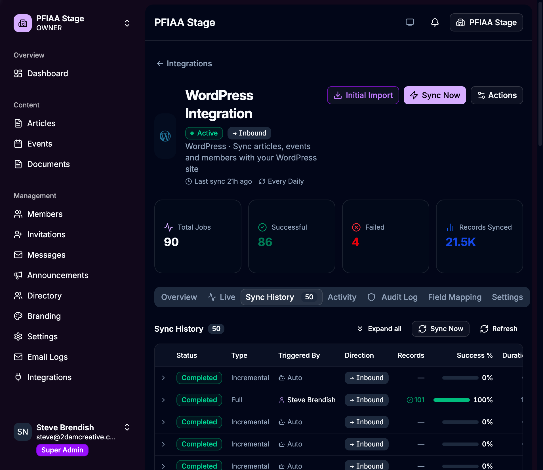
Task: Expand the first Completed sync row
Action: [163, 378]
